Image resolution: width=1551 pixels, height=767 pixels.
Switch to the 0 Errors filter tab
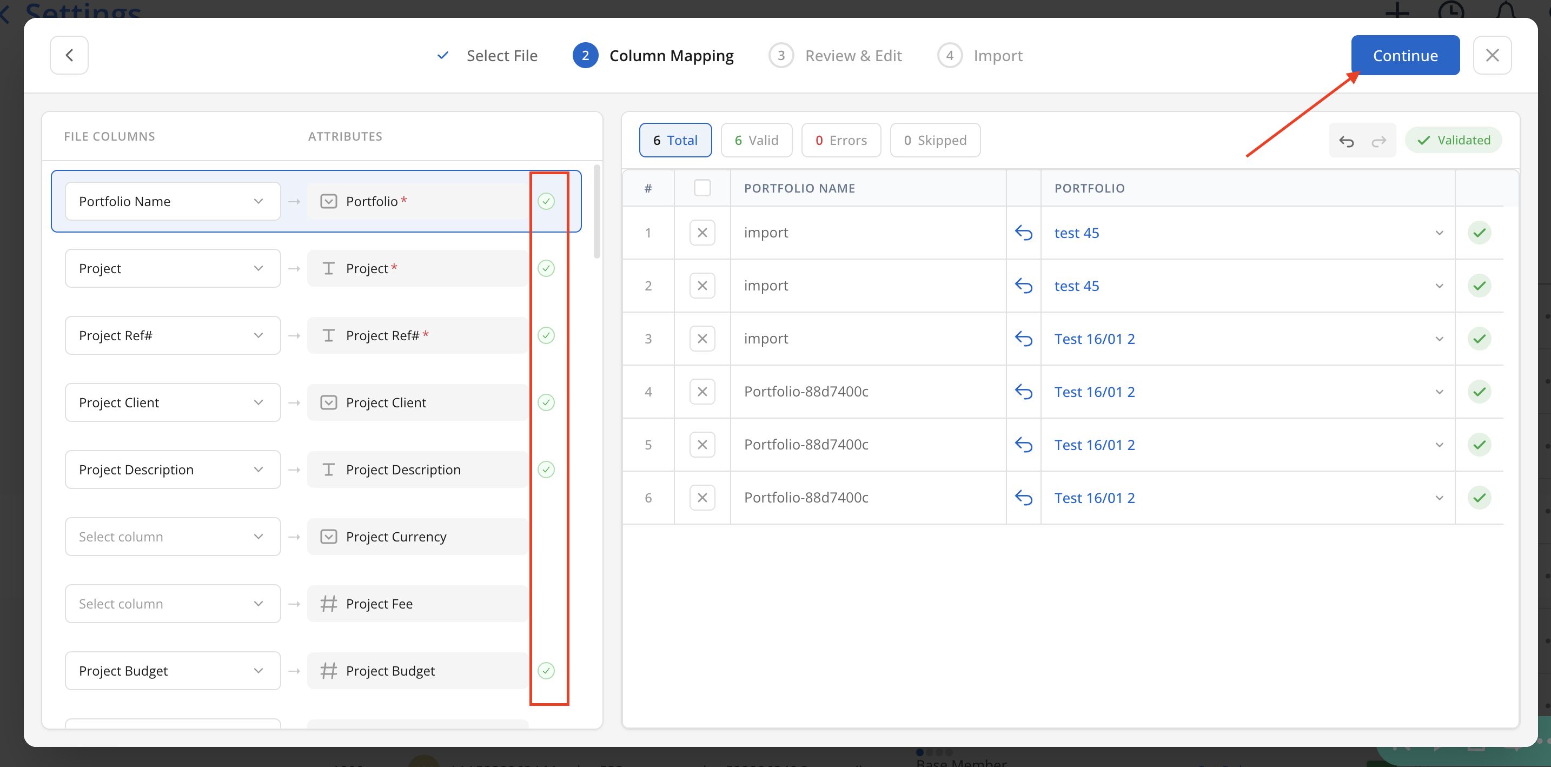click(840, 141)
